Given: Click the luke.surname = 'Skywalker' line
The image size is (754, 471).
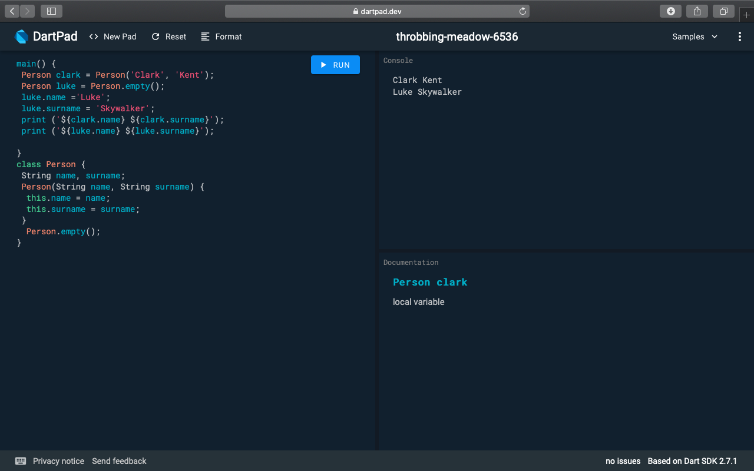Looking at the screenshot, I should tap(88, 108).
